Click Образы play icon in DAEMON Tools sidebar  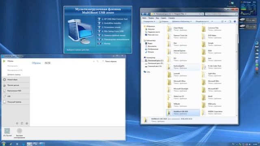4,61
